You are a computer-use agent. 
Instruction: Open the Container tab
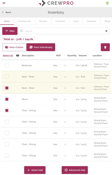pyautogui.click(x=60, y=21)
